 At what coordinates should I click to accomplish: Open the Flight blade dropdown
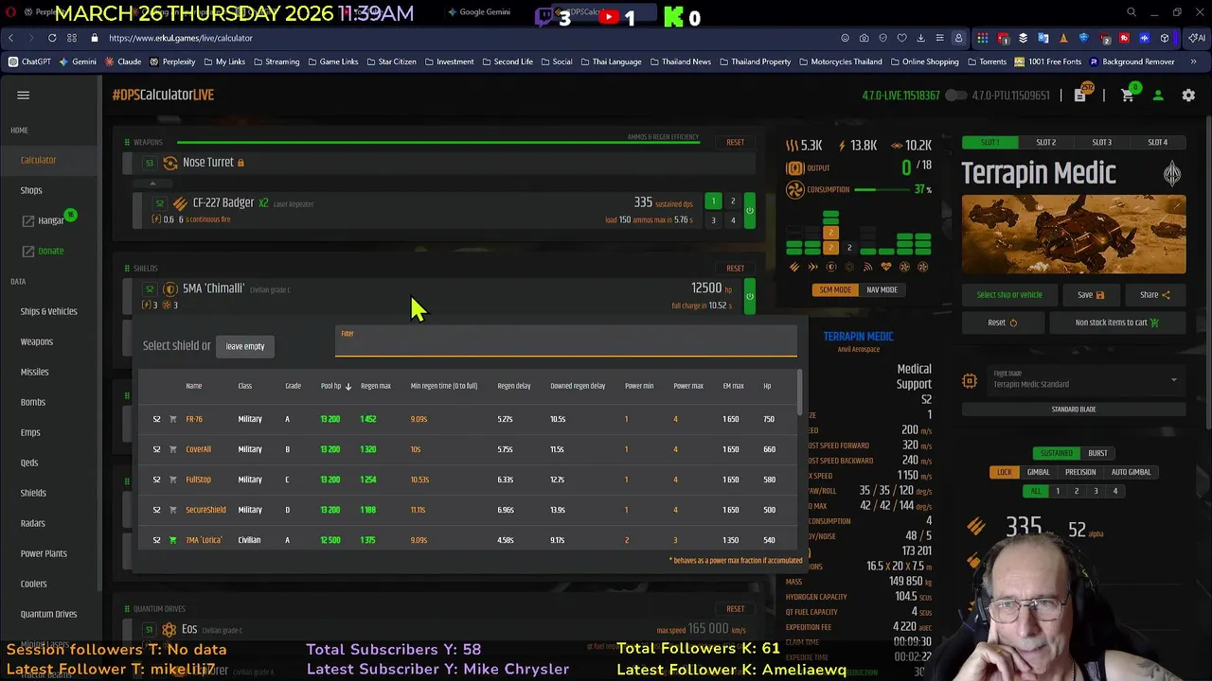tap(1086, 380)
